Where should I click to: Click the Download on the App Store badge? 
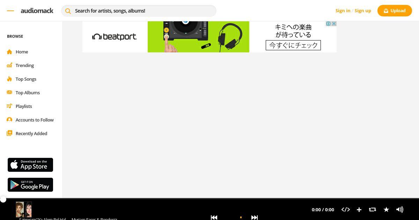tap(30, 165)
